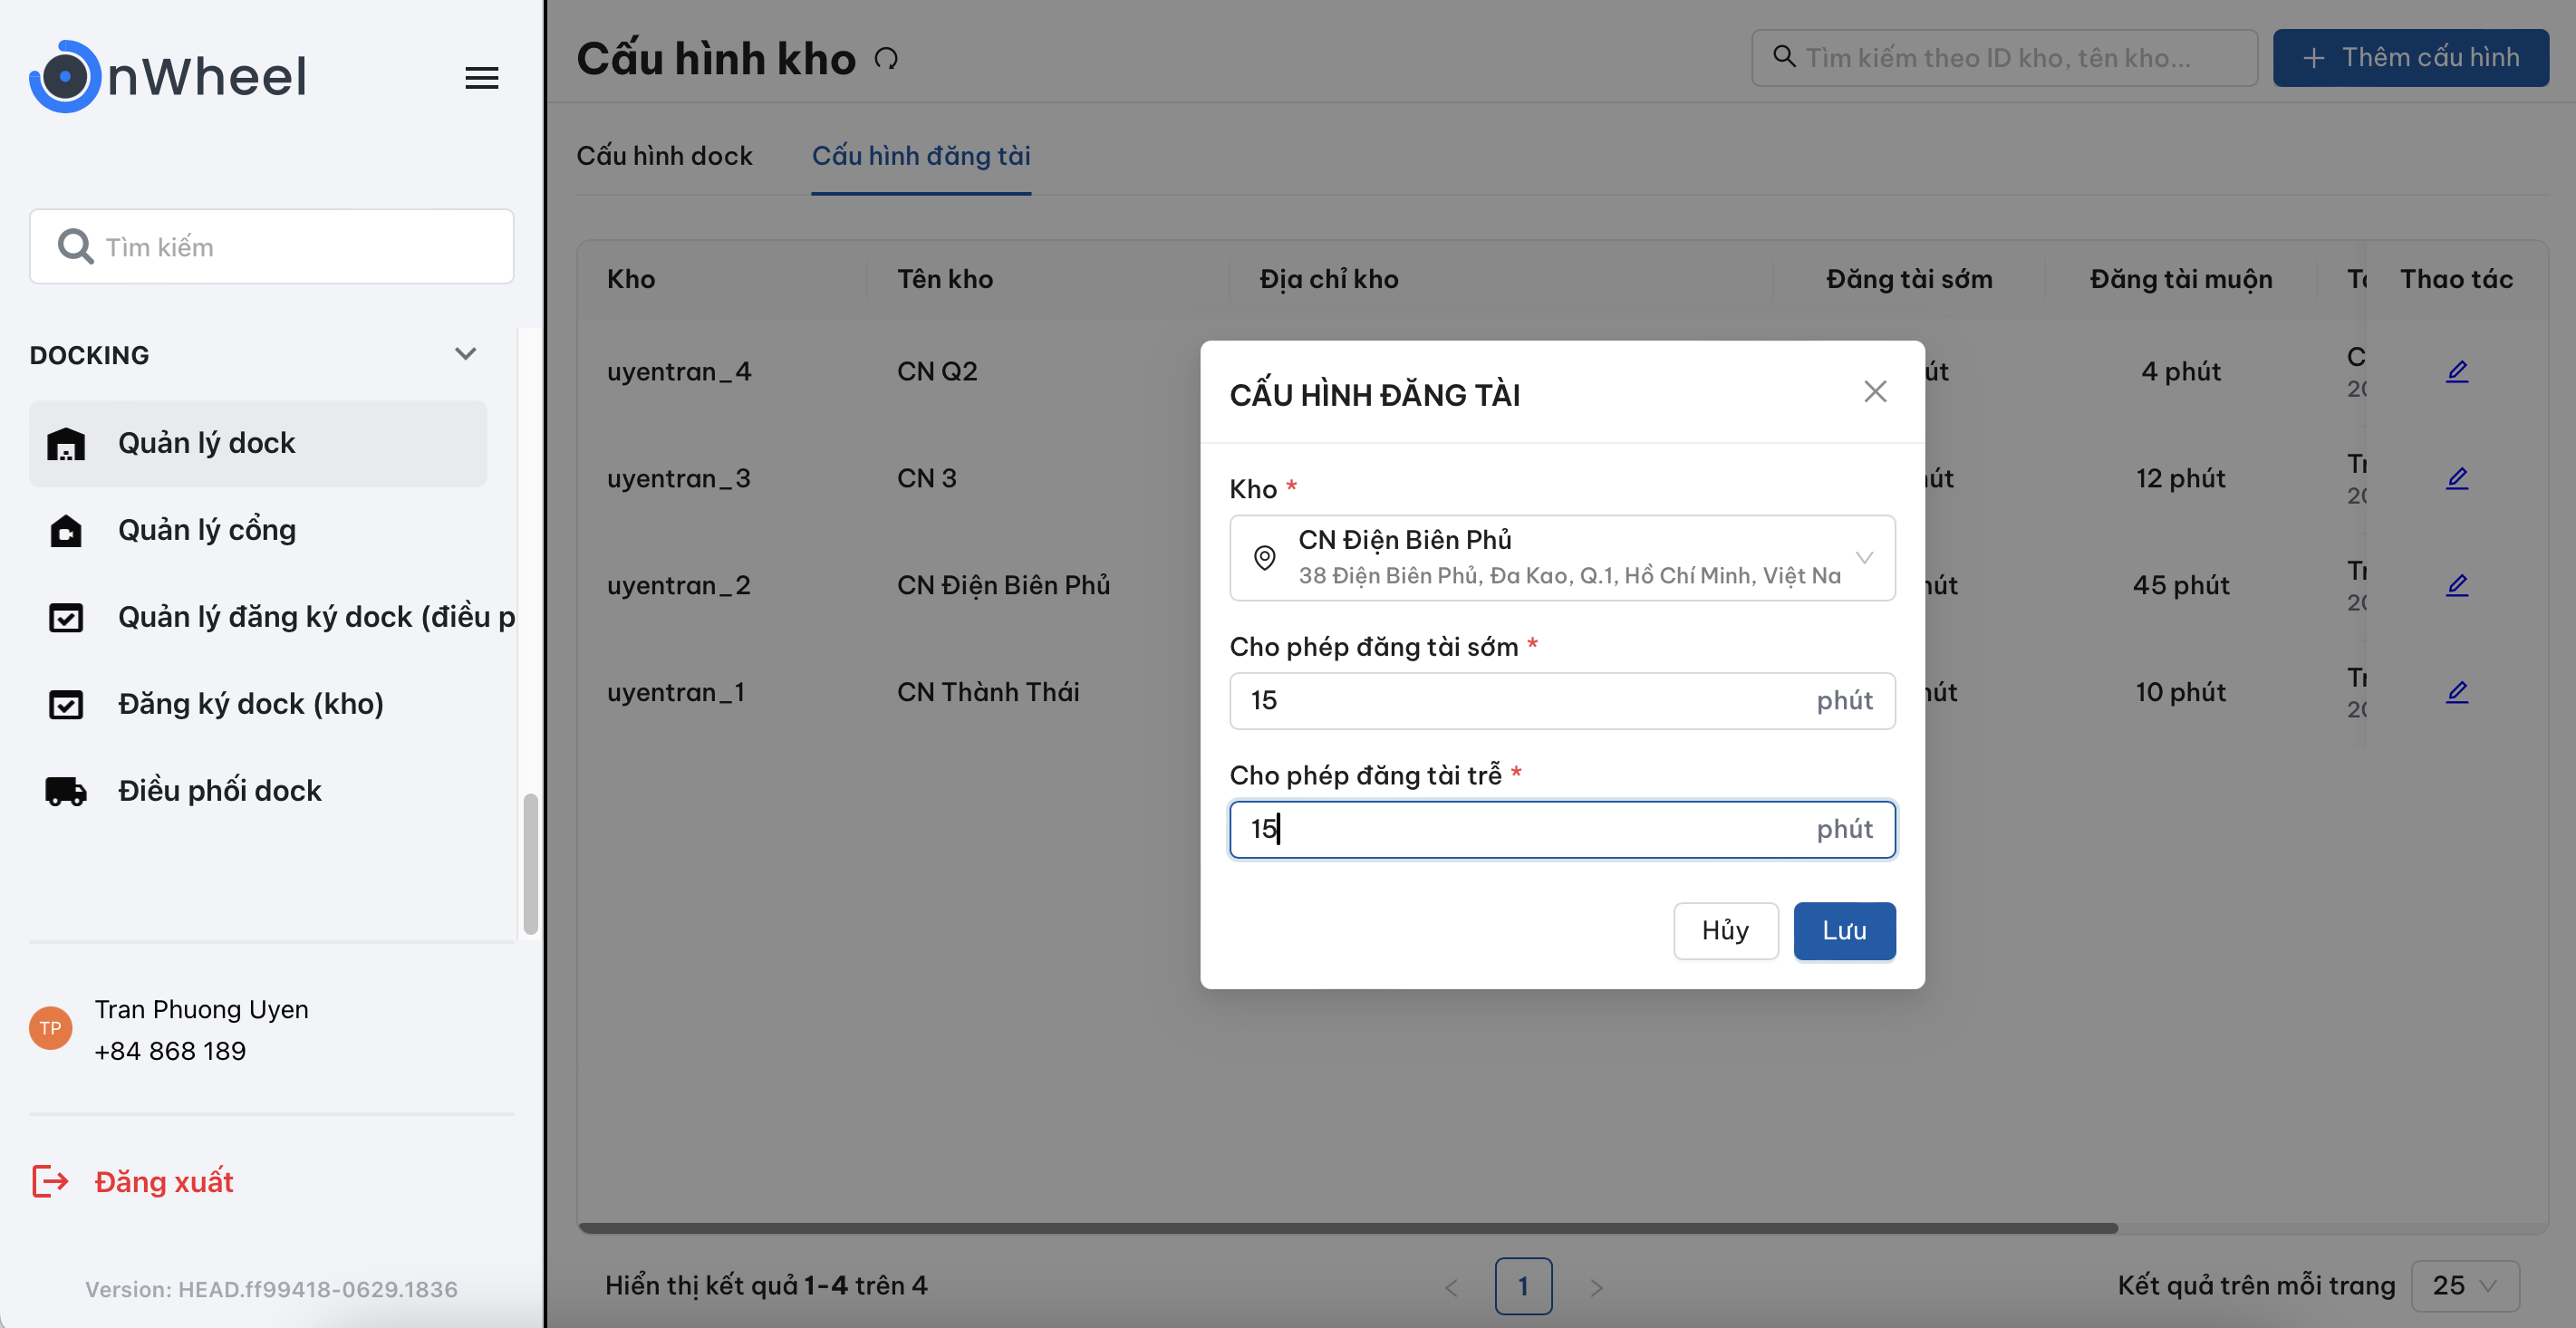This screenshot has height=1328, width=2576.
Task: Open the results per page 25 dropdown
Action: point(2466,1286)
